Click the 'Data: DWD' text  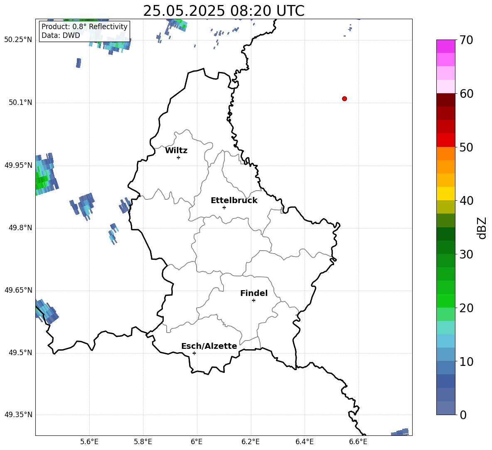pos(61,35)
